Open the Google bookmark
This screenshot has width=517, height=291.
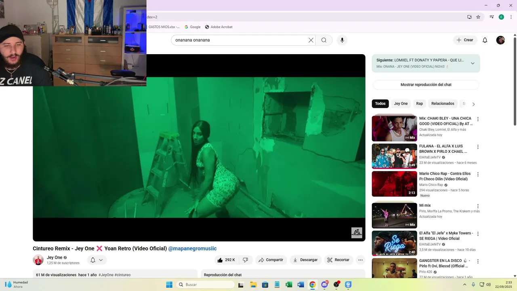pos(193,27)
